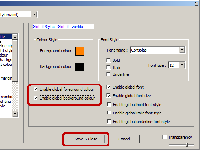Check Enable global italic font style
200x150 pixels.
coord(109,113)
